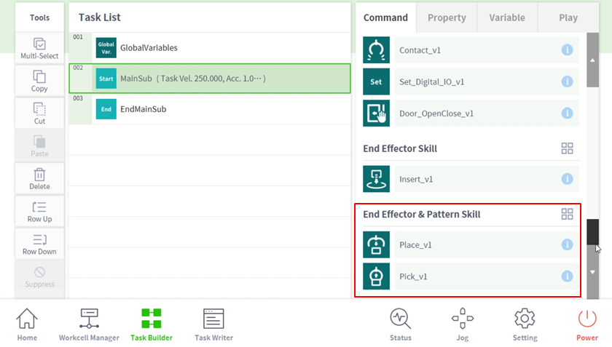Select the Pick_v1 skill icon
The image size is (612, 347).
376,276
